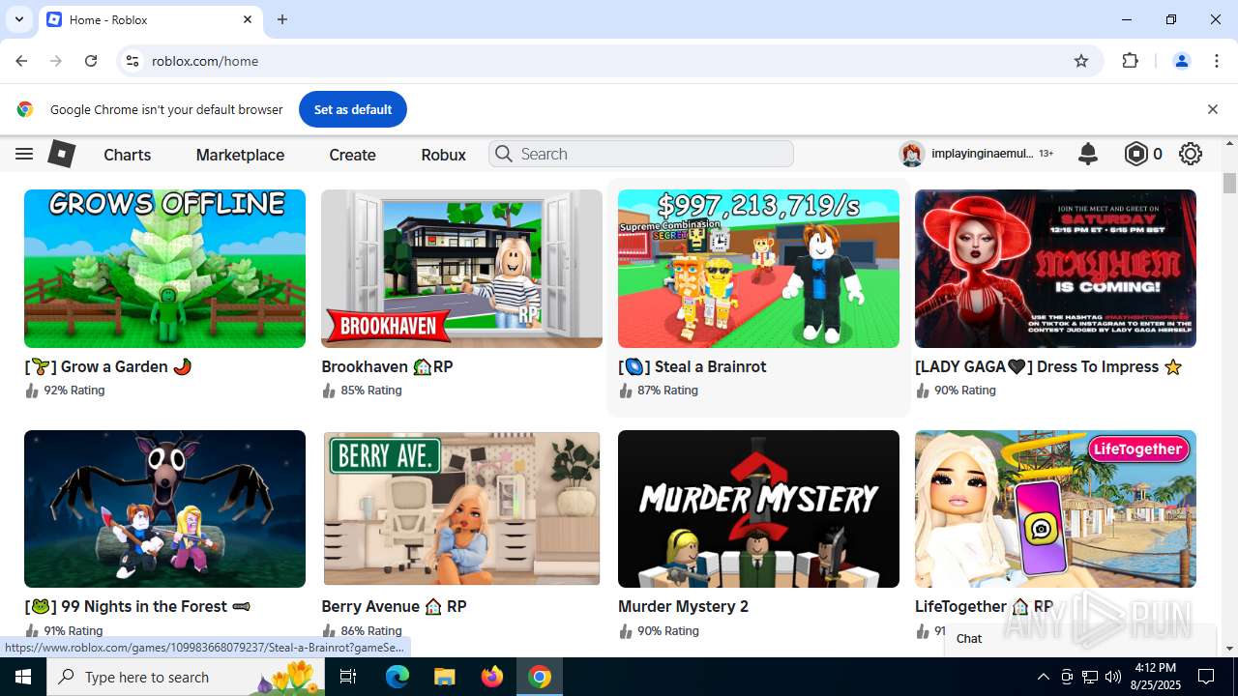Screen dimensions: 1238x696
Task: Open Chrome Extensions puzzle icon
Action: coord(1130,61)
